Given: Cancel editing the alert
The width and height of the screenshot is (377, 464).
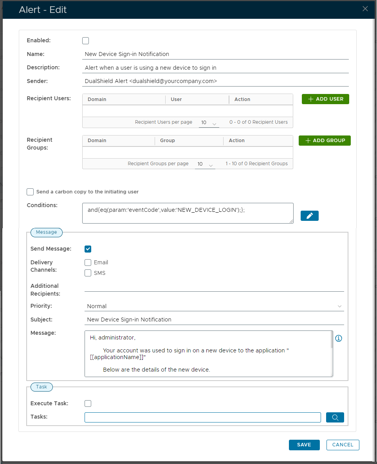Looking at the screenshot, I should pos(343,445).
